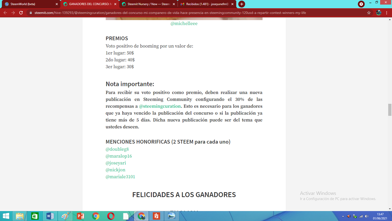Close the SteemWorld (beta) tab

coord(57,4)
